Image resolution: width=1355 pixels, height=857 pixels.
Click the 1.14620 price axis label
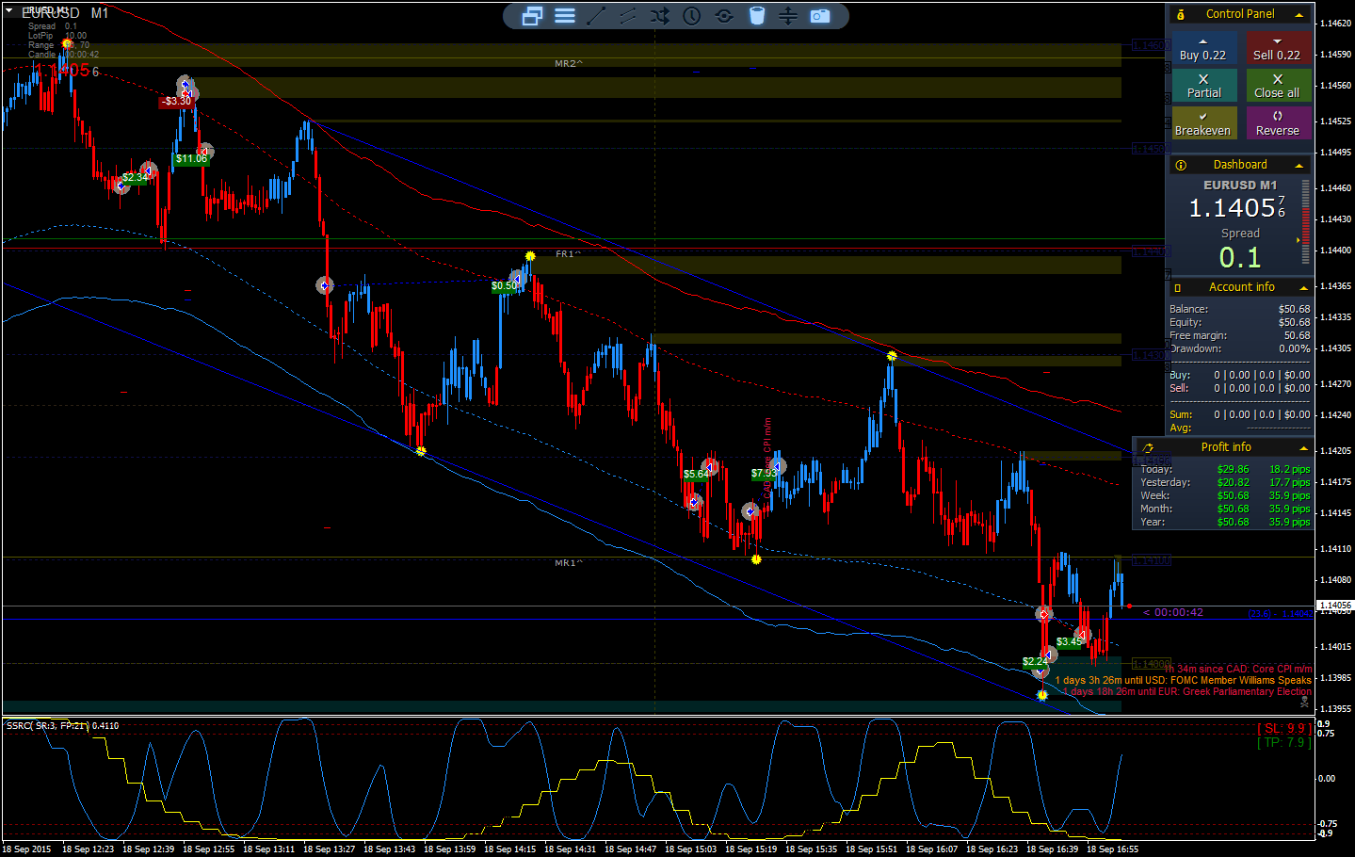pos(1334,23)
